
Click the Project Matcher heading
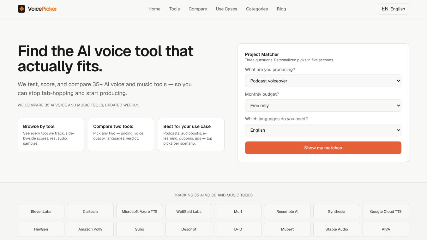262,54
